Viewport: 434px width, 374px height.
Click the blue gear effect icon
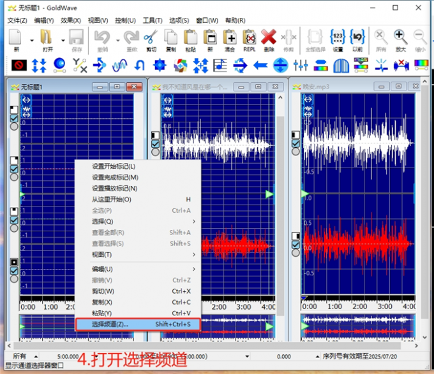(160, 66)
